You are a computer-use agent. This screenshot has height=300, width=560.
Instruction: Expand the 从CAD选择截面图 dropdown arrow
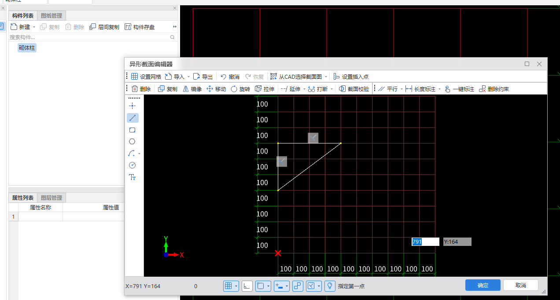coord(326,77)
